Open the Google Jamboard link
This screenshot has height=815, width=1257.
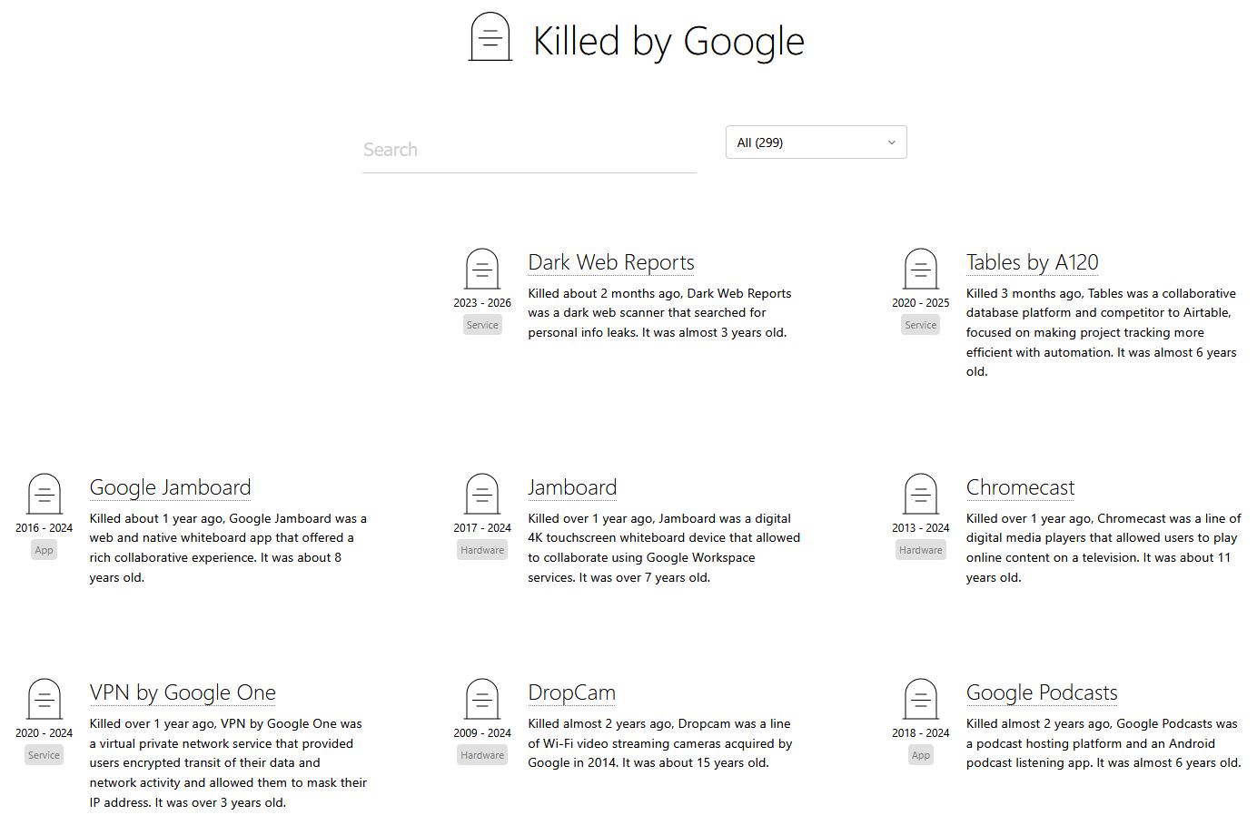pyautogui.click(x=170, y=487)
